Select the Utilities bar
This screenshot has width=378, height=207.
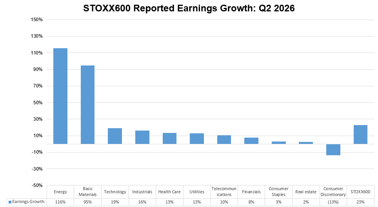point(197,138)
